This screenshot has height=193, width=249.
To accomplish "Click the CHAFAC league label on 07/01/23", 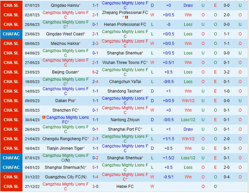I will (11, 158).
